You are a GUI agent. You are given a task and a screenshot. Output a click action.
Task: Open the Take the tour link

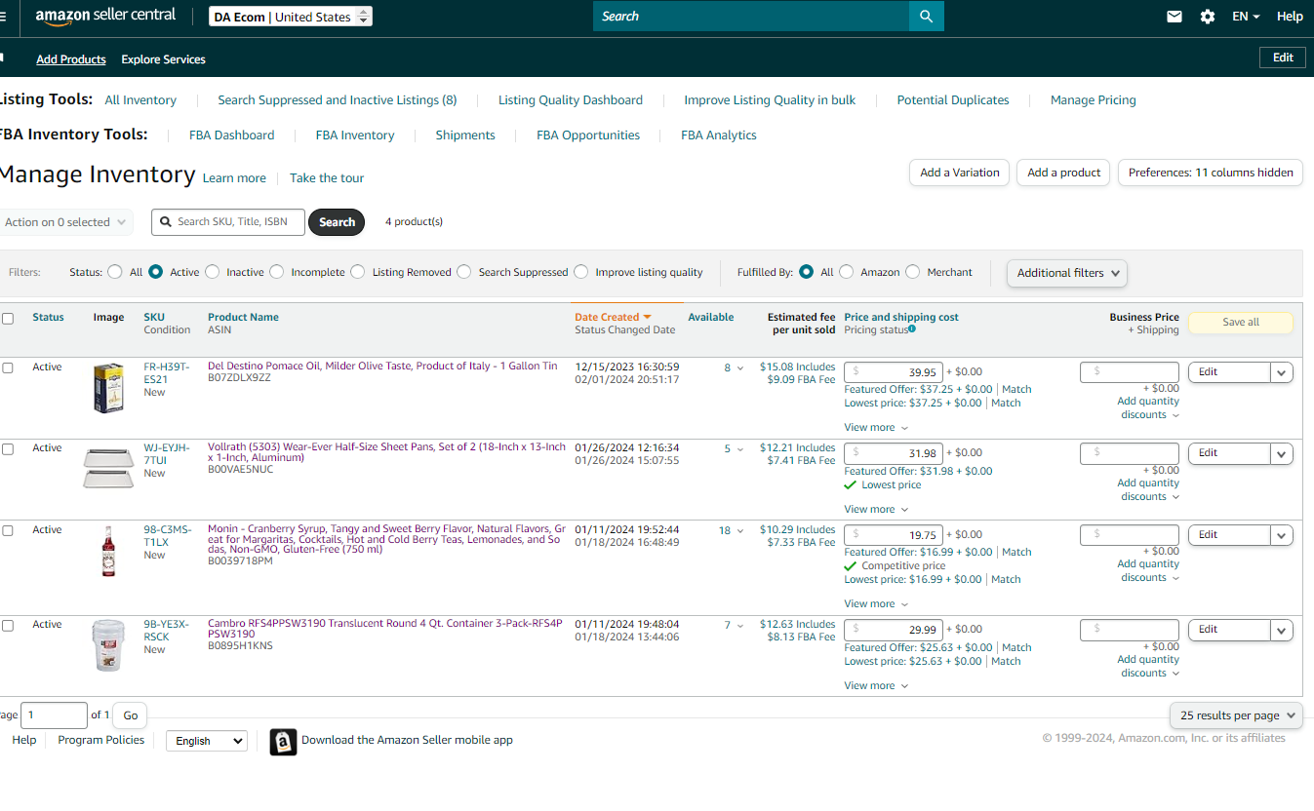[327, 178]
